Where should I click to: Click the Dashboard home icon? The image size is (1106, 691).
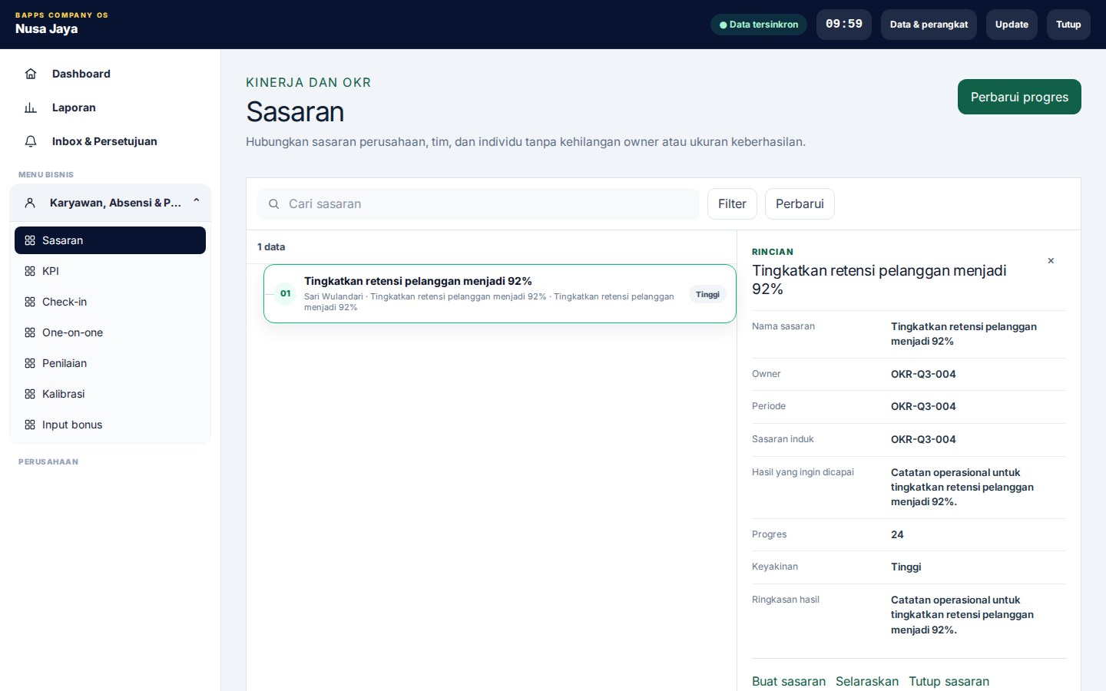pos(31,74)
